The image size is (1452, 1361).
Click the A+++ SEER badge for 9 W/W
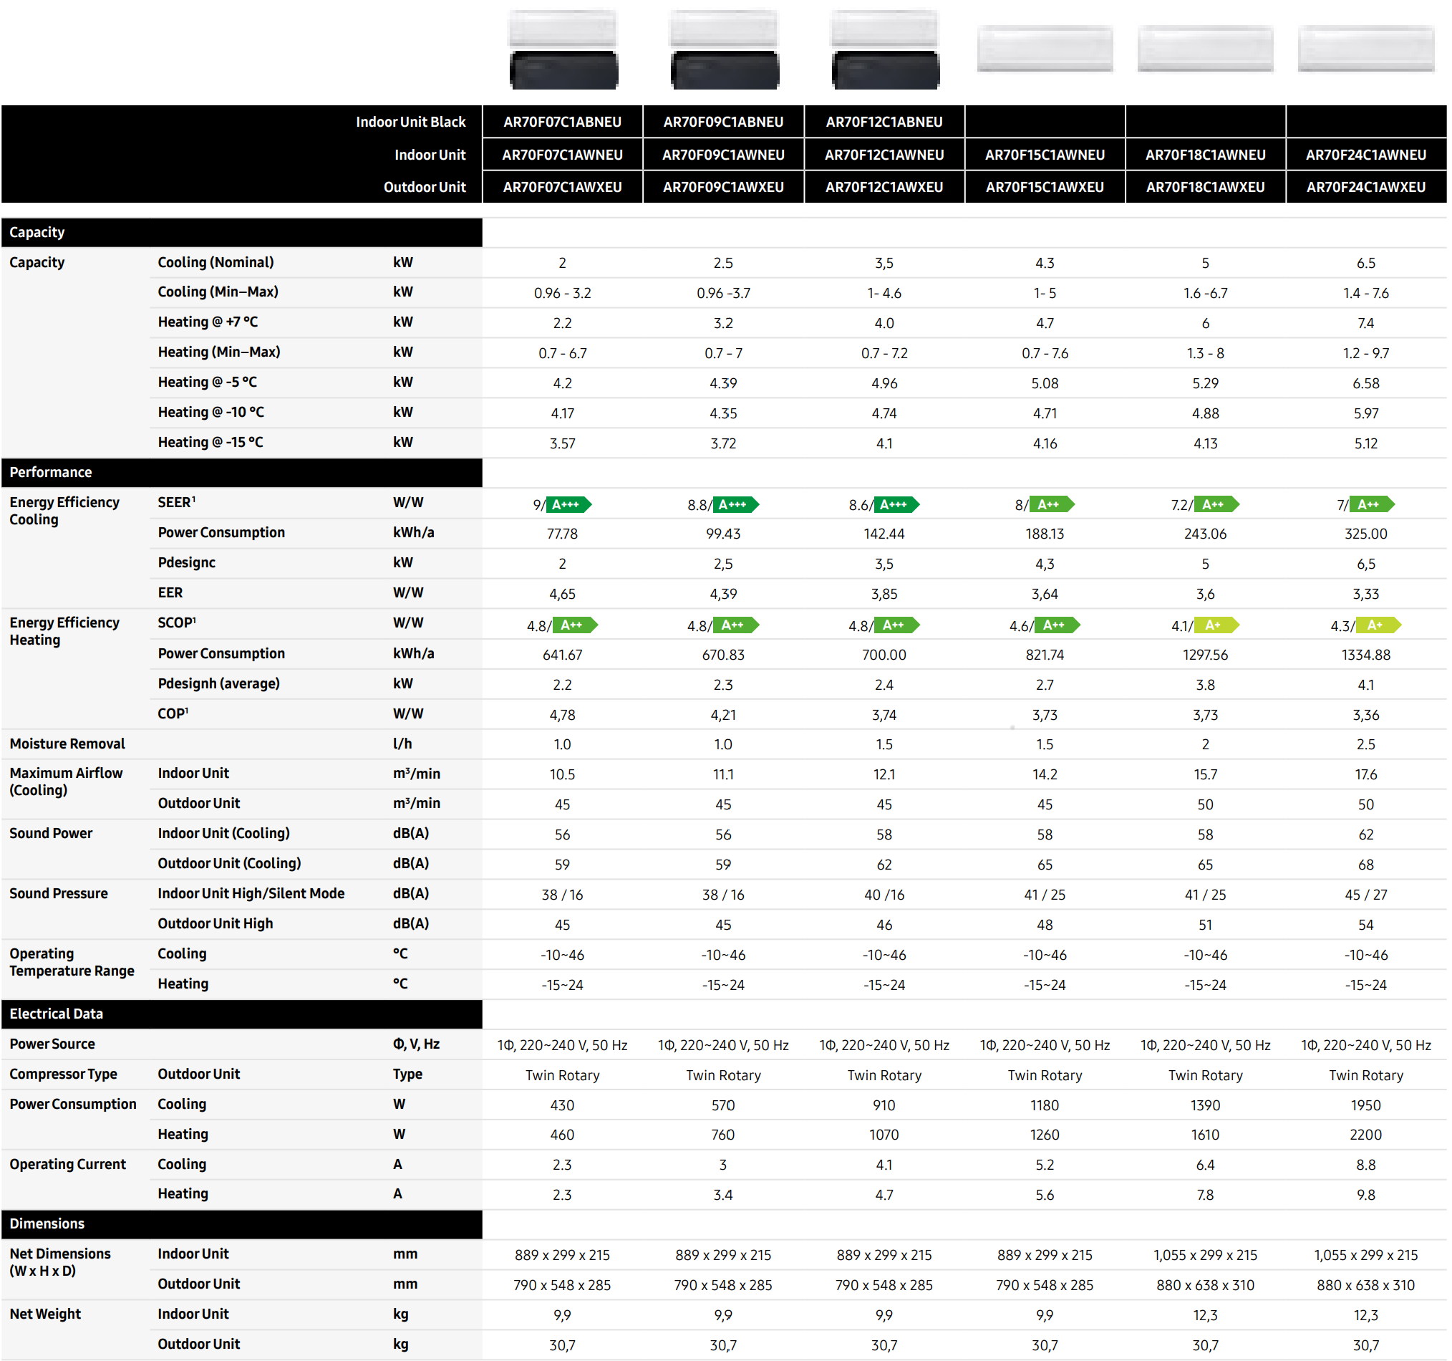569,504
